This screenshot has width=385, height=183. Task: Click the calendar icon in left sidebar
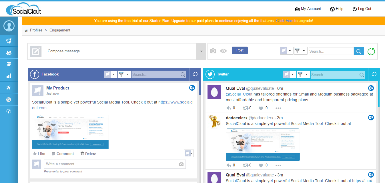(x=9, y=64)
